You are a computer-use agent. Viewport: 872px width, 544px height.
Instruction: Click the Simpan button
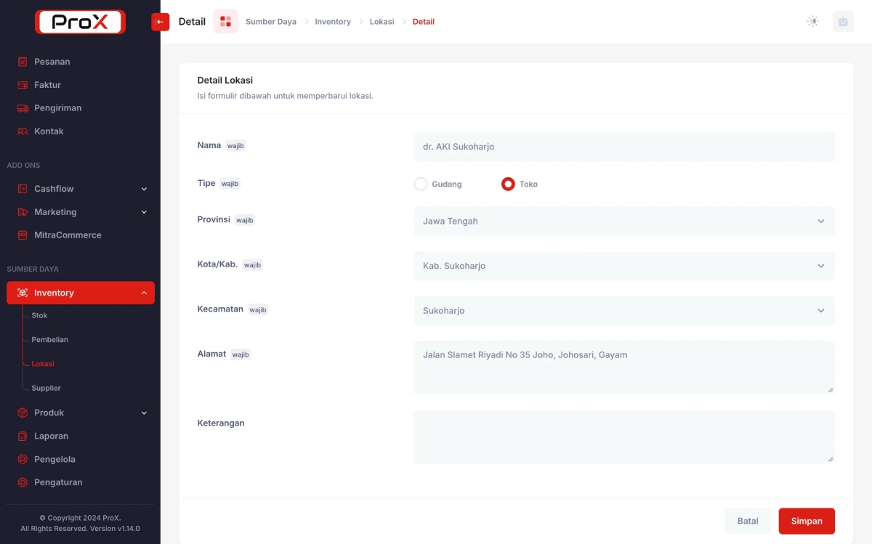coord(807,521)
